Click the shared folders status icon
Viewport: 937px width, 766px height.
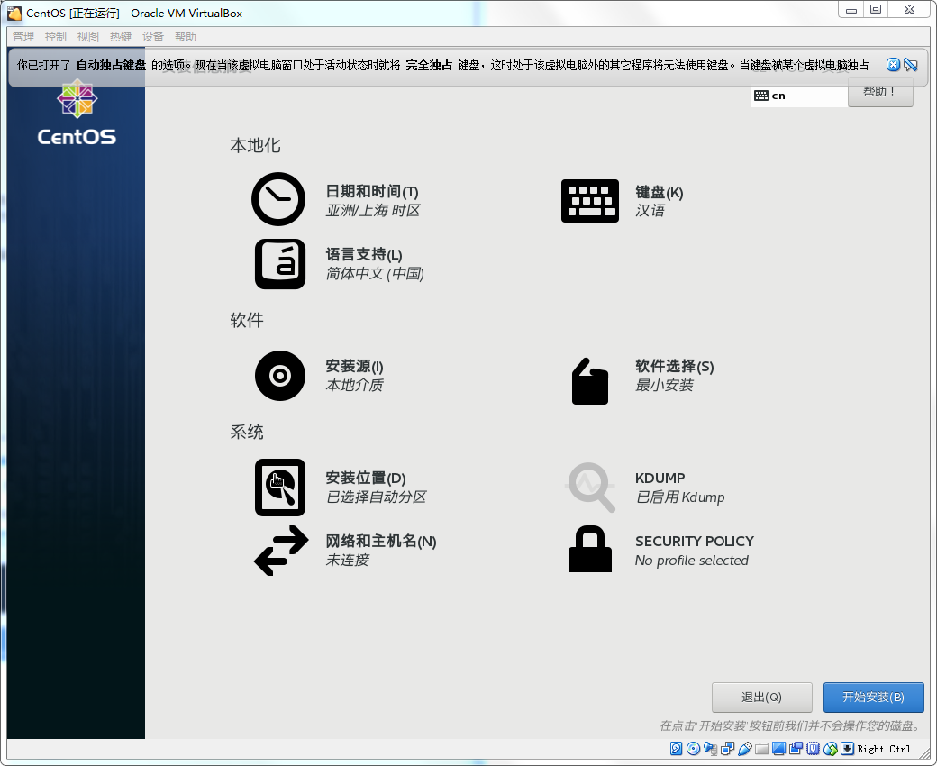coord(762,749)
